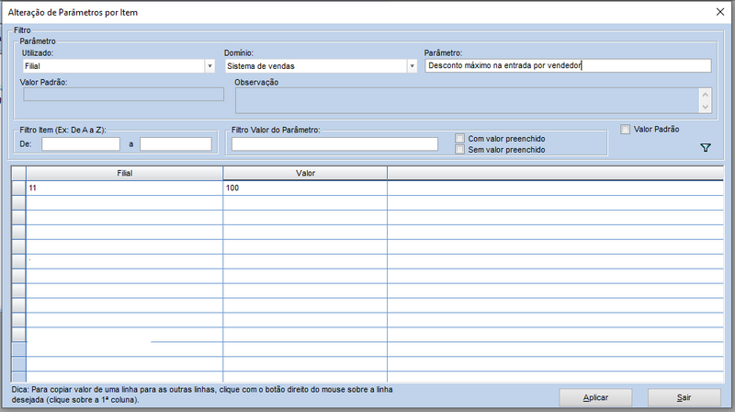Click the funnel filter icon
Screen dimensions: 735x412
tap(705, 148)
